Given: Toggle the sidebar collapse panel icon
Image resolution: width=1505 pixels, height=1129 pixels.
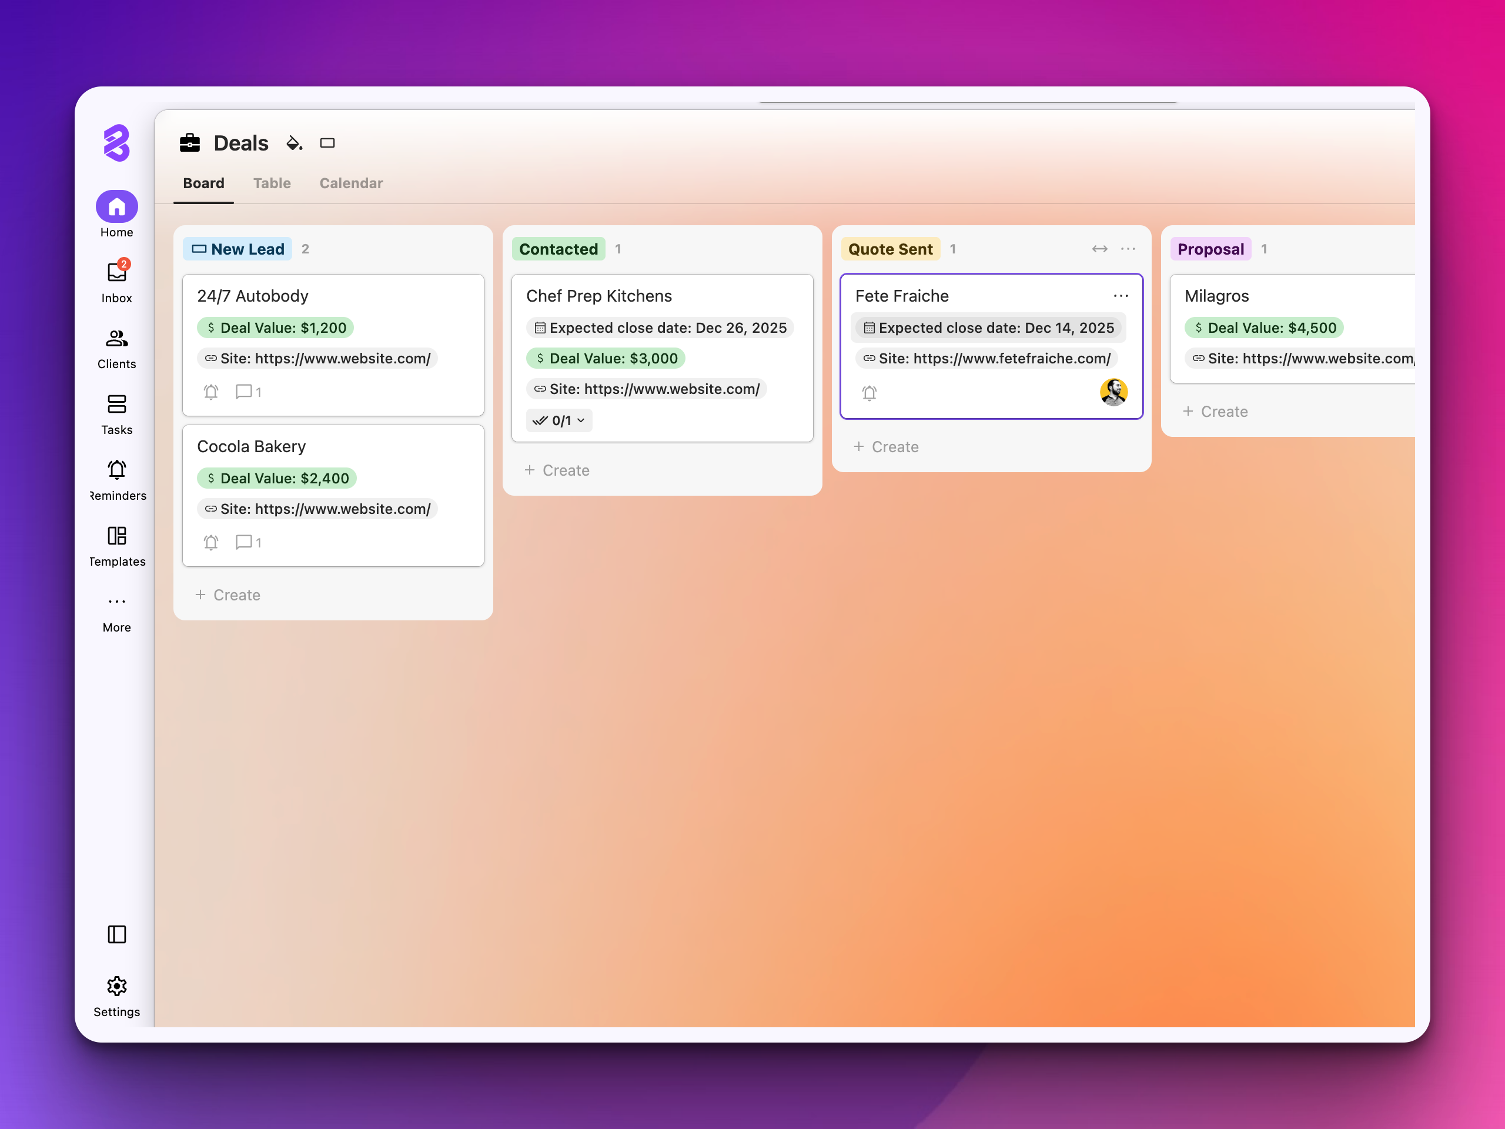Looking at the screenshot, I should pyautogui.click(x=116, y=934).
